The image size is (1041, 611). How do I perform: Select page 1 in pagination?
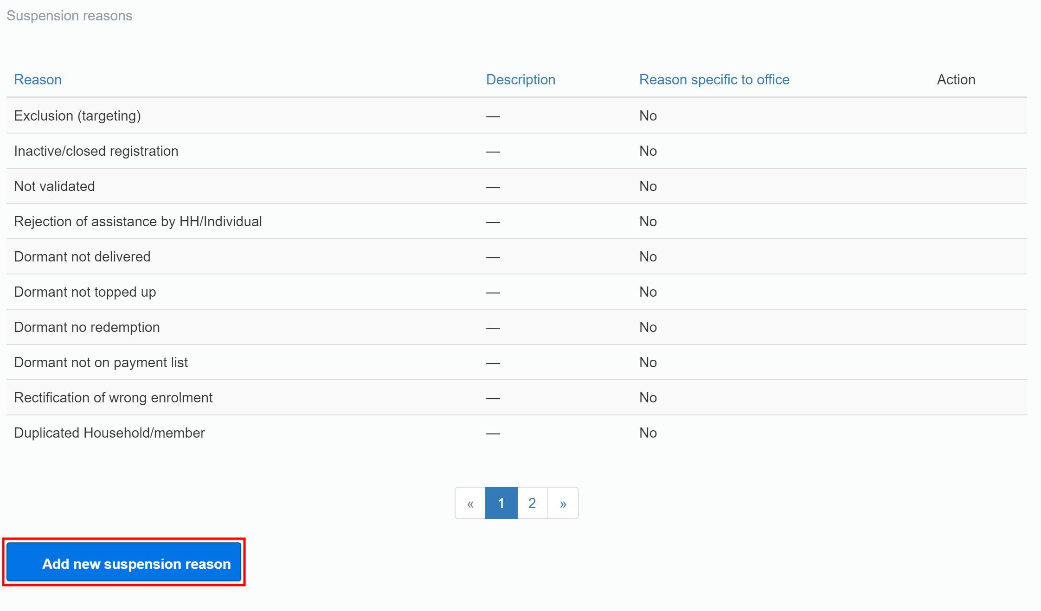pyautogui.click(x=501, y=503)
